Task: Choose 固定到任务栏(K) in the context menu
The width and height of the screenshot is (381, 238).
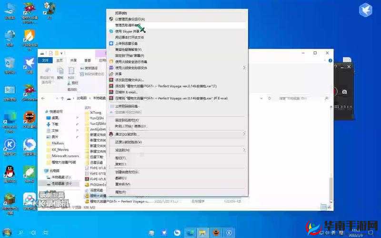Action: click(127, 120)
